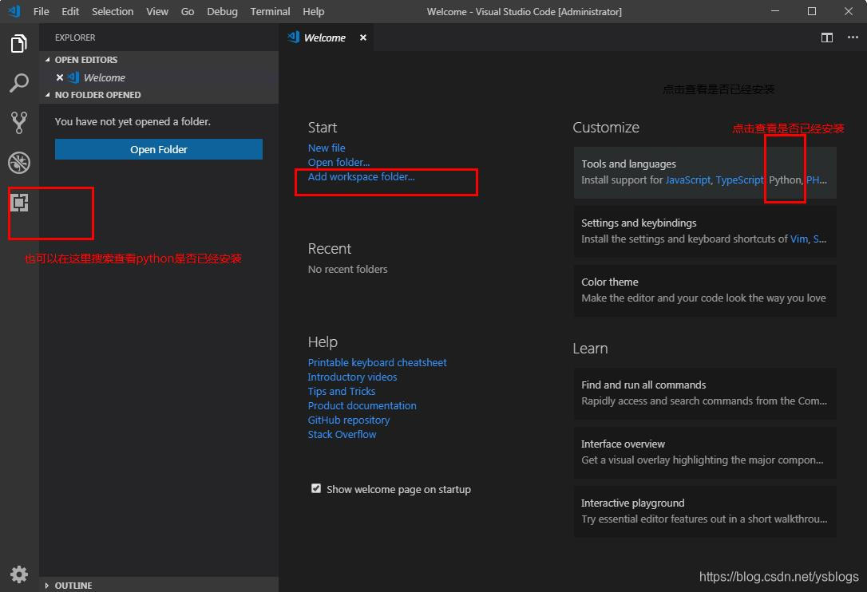The image size is (867, 592).
Task: Click the Tools and languages heading
Action: 628,164
